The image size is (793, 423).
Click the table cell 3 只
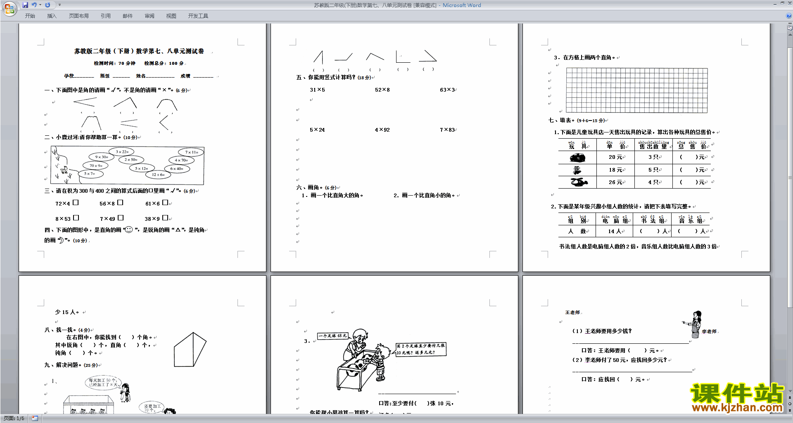click(653, 157)
